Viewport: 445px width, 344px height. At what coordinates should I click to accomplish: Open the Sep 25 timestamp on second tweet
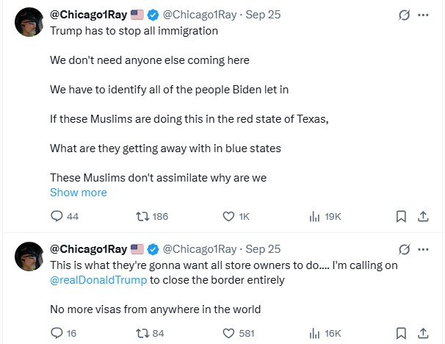(x=263, y=249)
